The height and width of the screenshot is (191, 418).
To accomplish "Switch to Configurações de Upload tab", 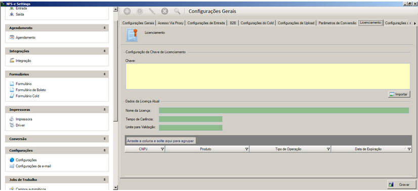I will coord(296,23).
